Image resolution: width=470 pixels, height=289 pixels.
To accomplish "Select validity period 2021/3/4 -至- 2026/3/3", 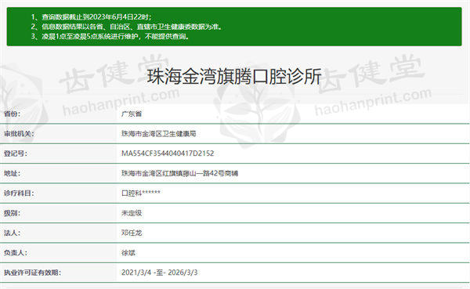I will [x=160, y=273].
